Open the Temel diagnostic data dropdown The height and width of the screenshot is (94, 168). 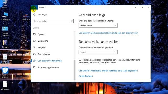[98, 52]
